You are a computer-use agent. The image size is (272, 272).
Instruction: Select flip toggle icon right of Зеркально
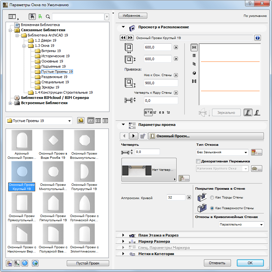[248, 112]
